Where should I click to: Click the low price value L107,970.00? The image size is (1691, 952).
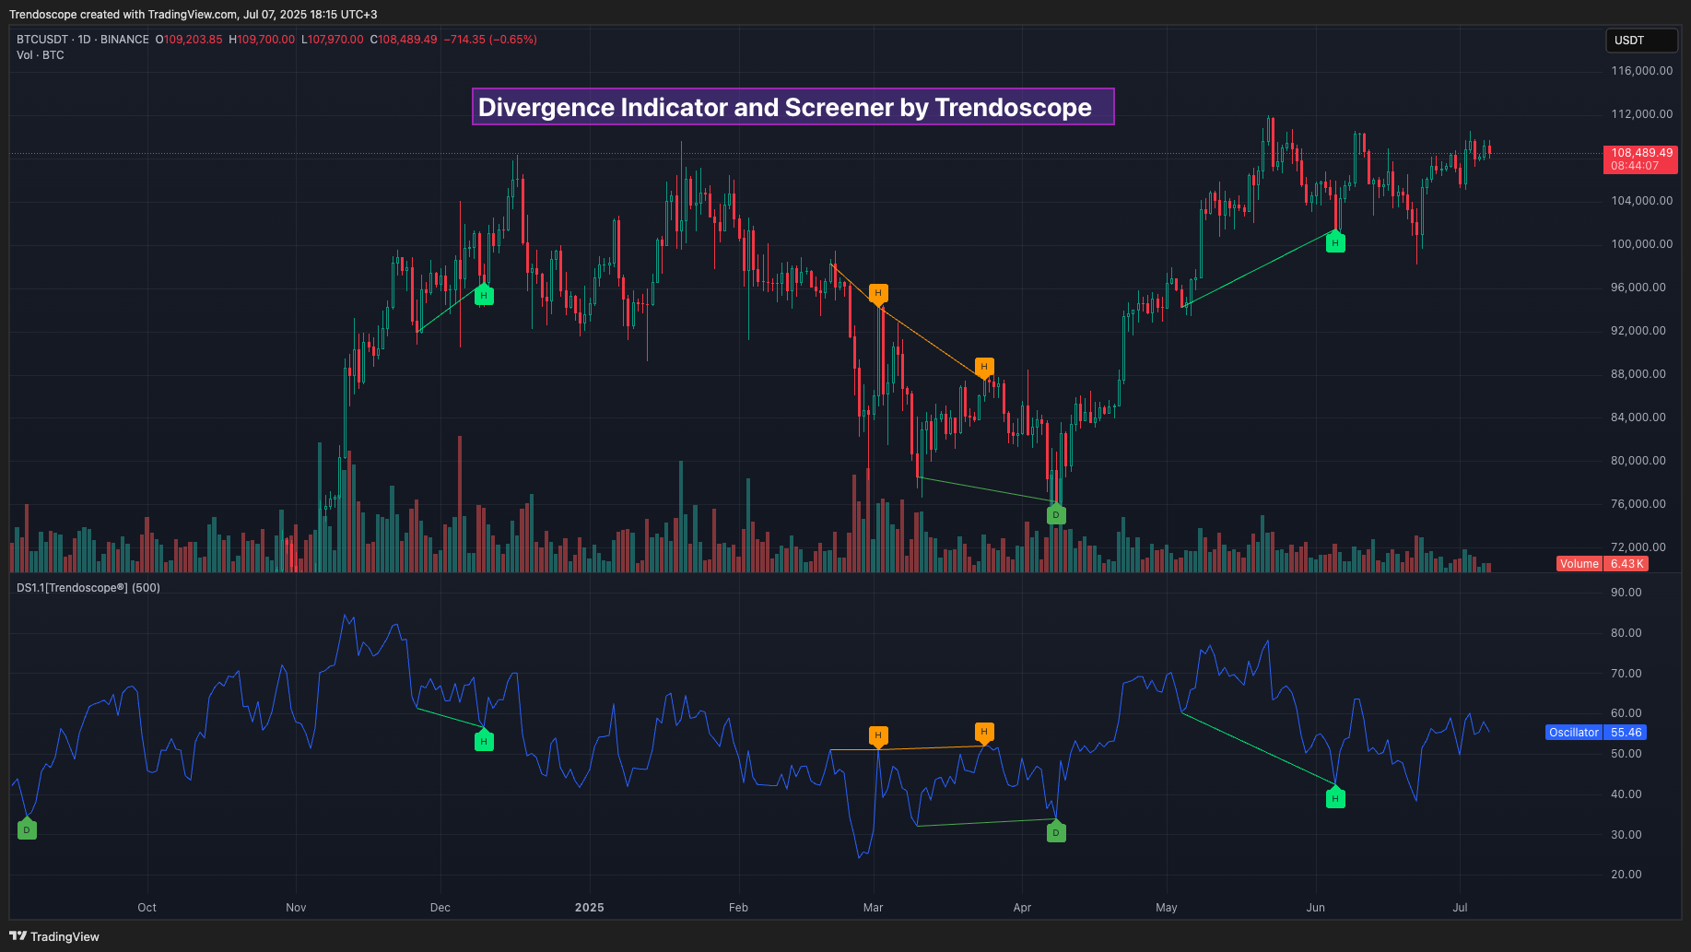pos(333,40)
